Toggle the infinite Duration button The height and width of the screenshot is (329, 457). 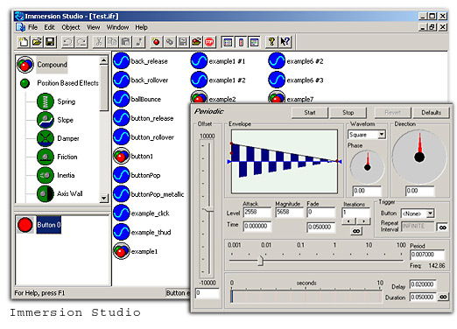click(443, 297)
